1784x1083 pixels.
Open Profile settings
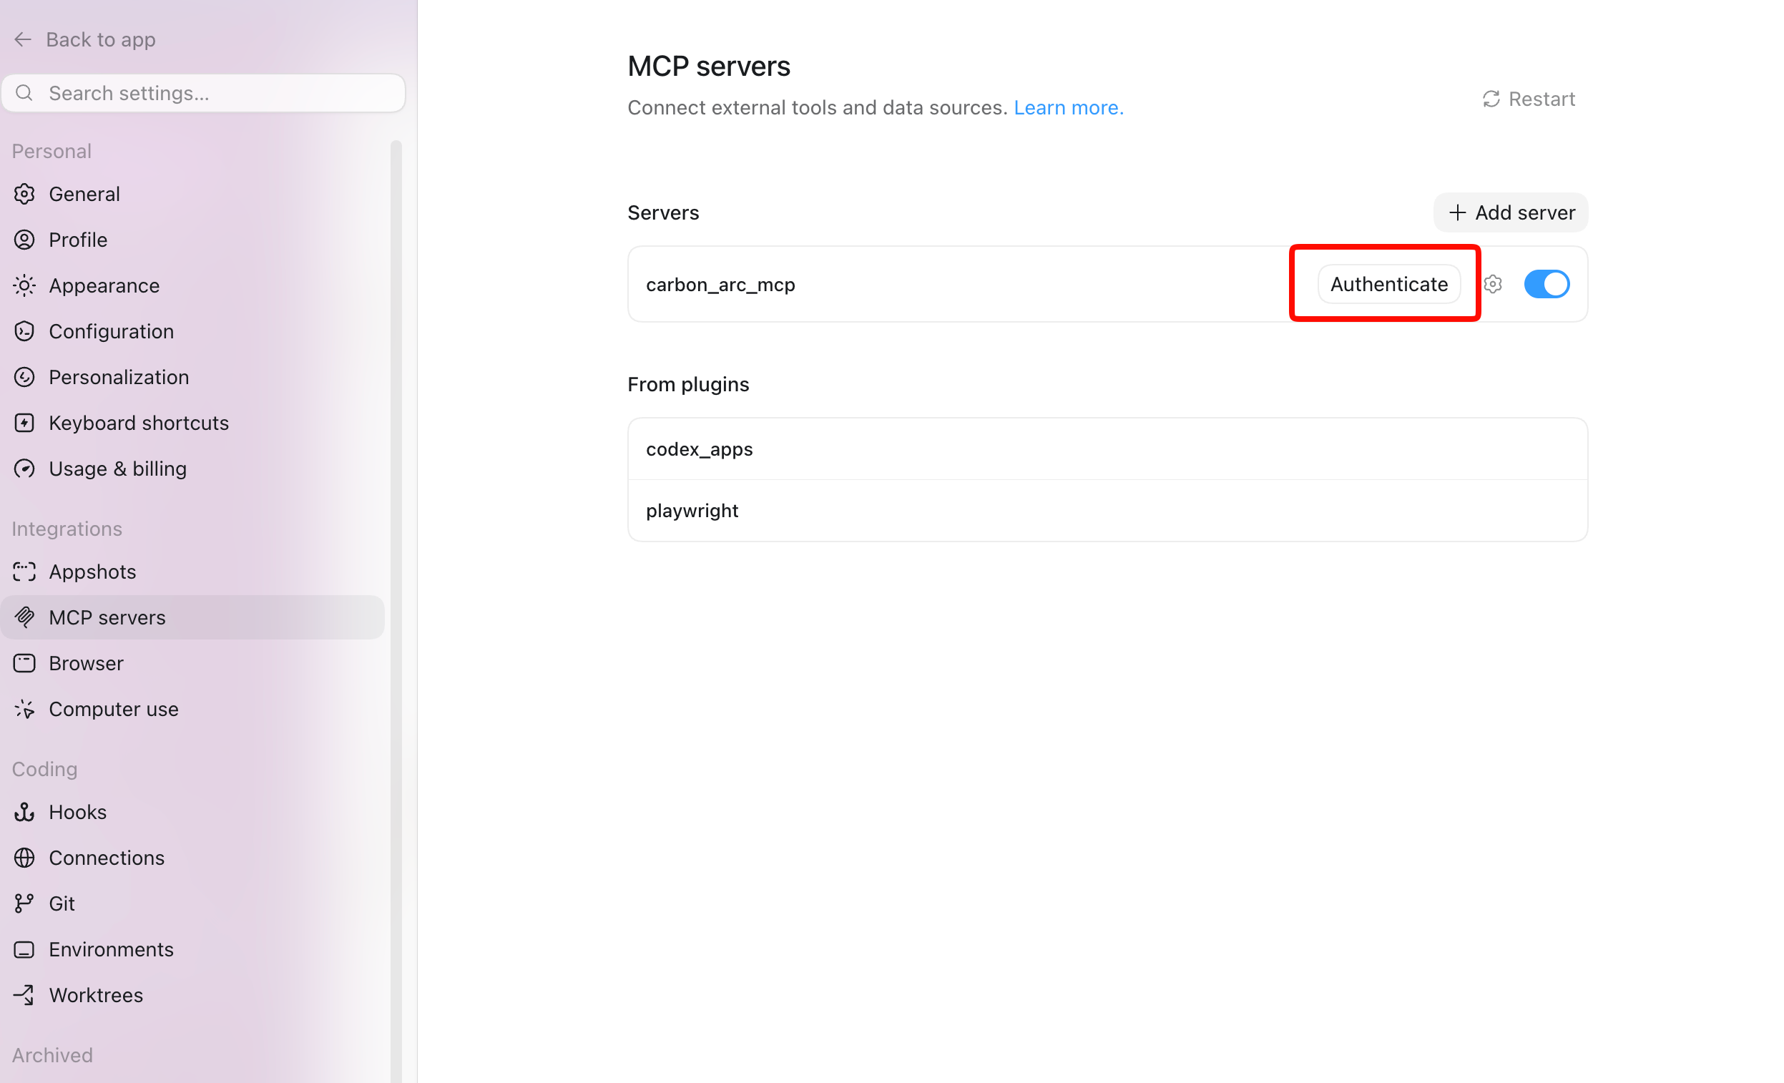(192, 240)
